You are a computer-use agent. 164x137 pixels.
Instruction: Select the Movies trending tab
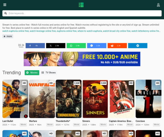pyautogui.click(x=32, y=73)
